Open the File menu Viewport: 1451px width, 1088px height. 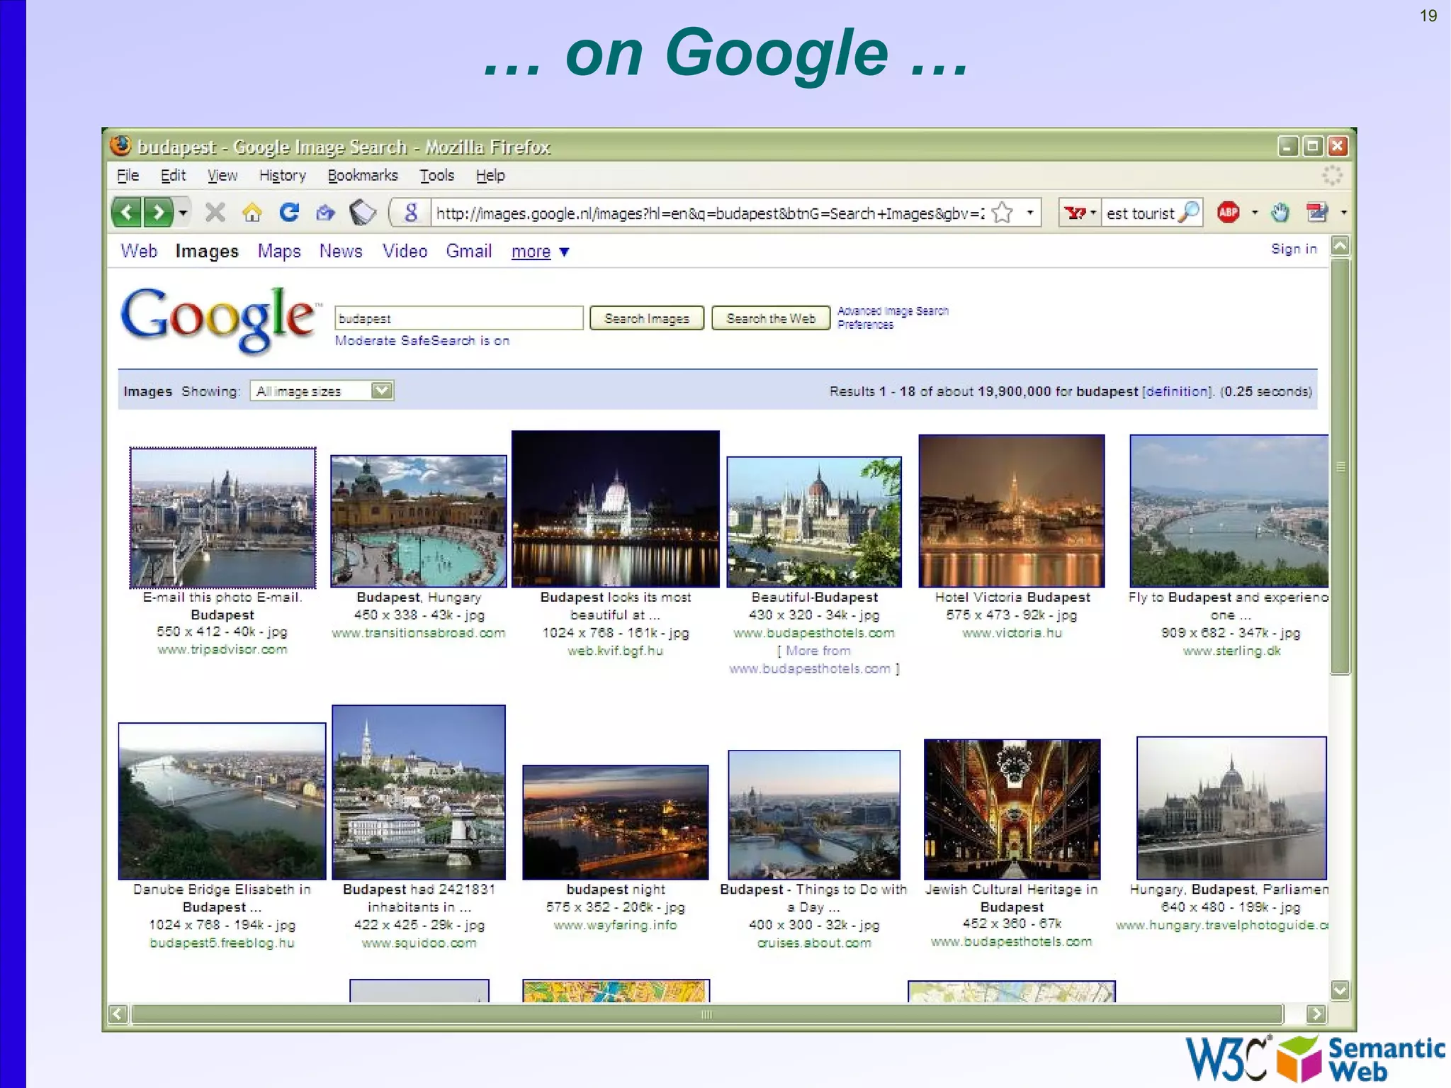click(128, 175)
